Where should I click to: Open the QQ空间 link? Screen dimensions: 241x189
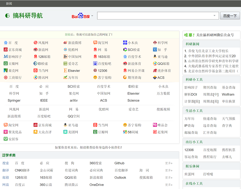point(74,116)
